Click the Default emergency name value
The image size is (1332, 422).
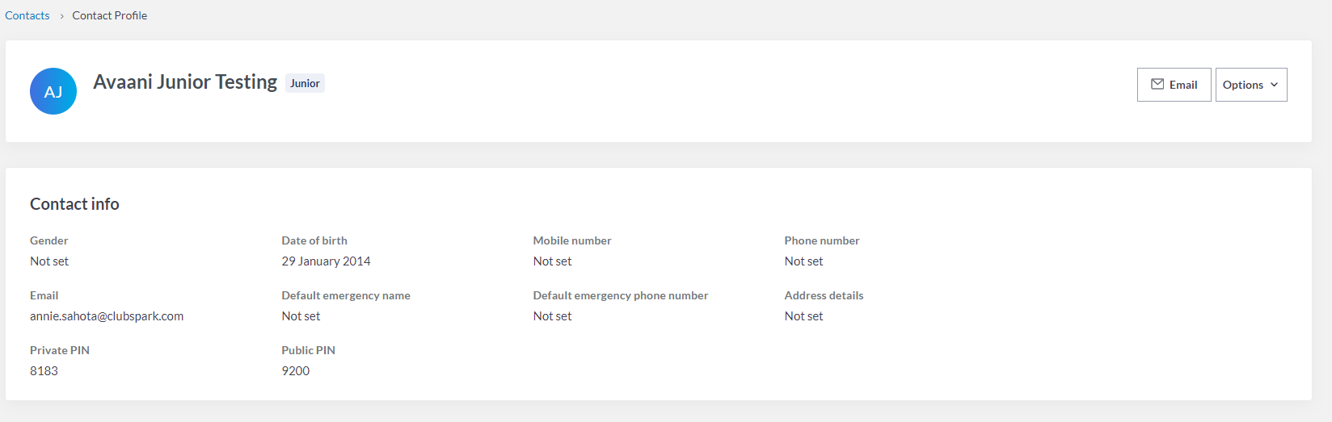(x=301, y=316)
